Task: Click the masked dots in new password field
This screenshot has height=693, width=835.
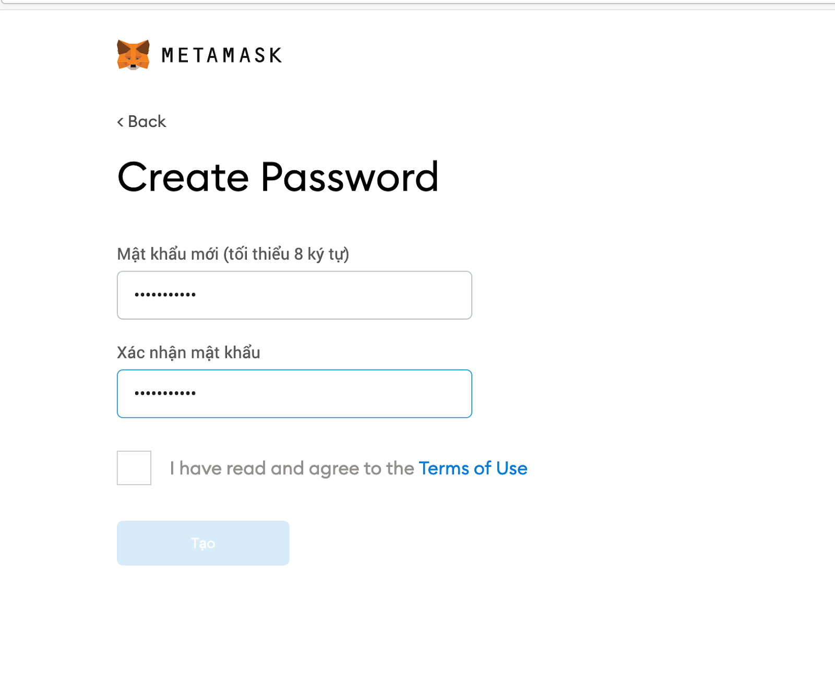Action: (x=165, y=295)
